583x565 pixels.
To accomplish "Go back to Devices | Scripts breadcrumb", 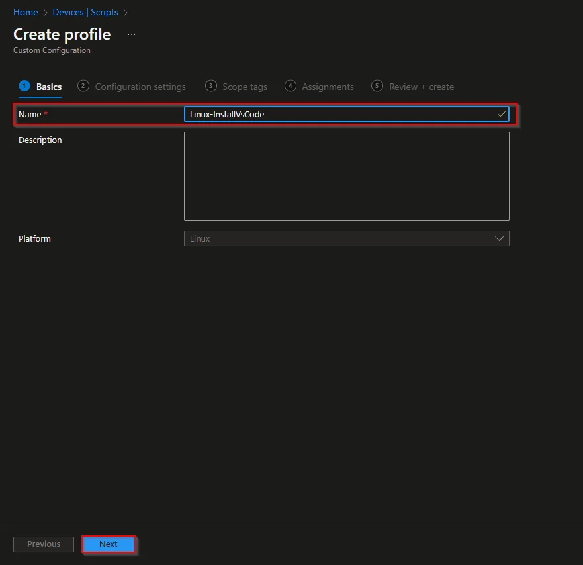I will (85, 13).
